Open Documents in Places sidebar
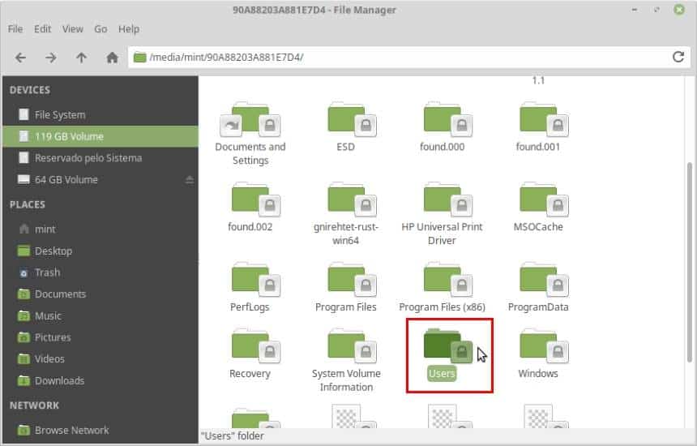697x446 pixels. [100, 294]
